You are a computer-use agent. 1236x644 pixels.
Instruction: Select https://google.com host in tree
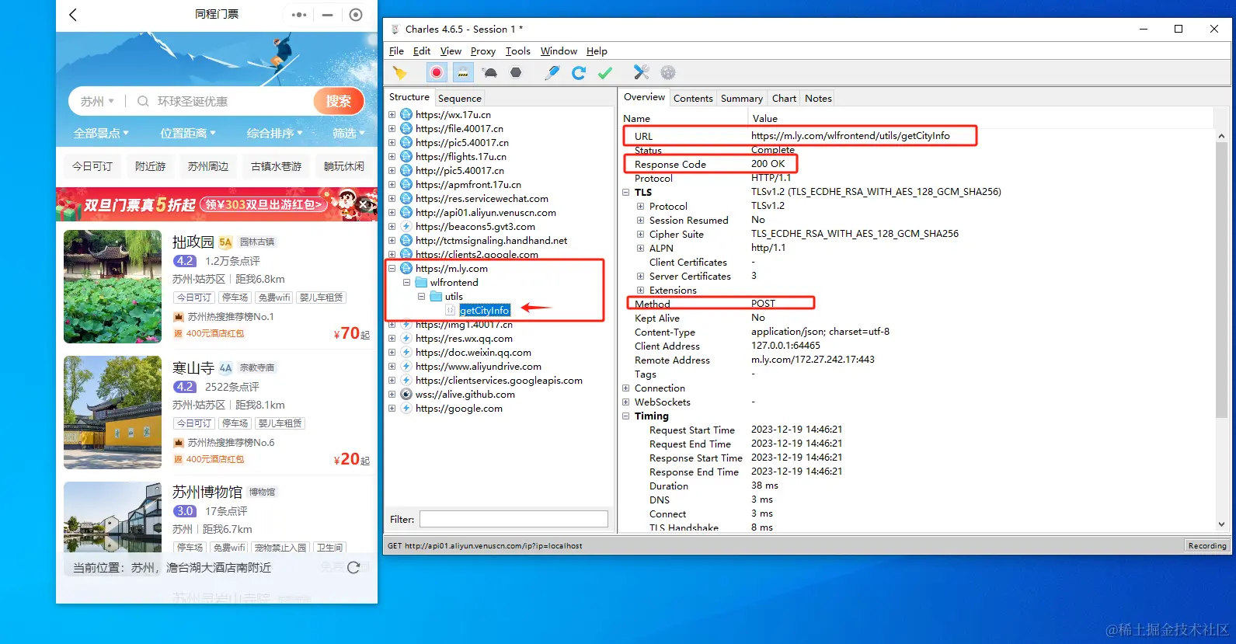point(458,409)
